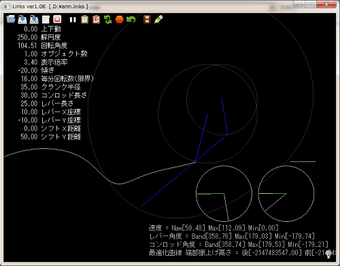Click the Links app icon in title bar
340x266 pixels.
pyautogui.click(x=7, y=6)
